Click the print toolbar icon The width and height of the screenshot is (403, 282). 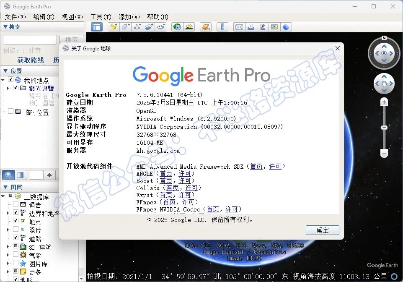[251, 27]
